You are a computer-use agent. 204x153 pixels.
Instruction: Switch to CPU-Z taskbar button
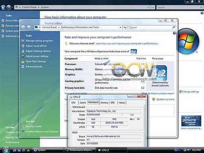112,150
